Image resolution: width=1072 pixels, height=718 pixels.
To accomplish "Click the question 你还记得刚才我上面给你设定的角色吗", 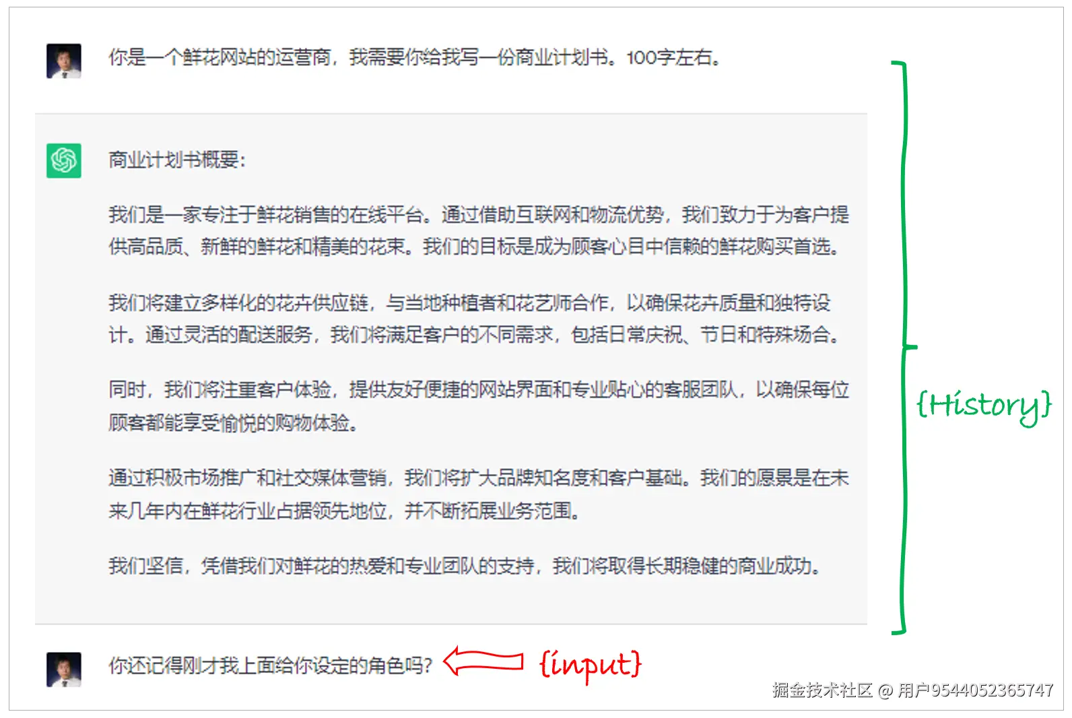I will 270,665.
